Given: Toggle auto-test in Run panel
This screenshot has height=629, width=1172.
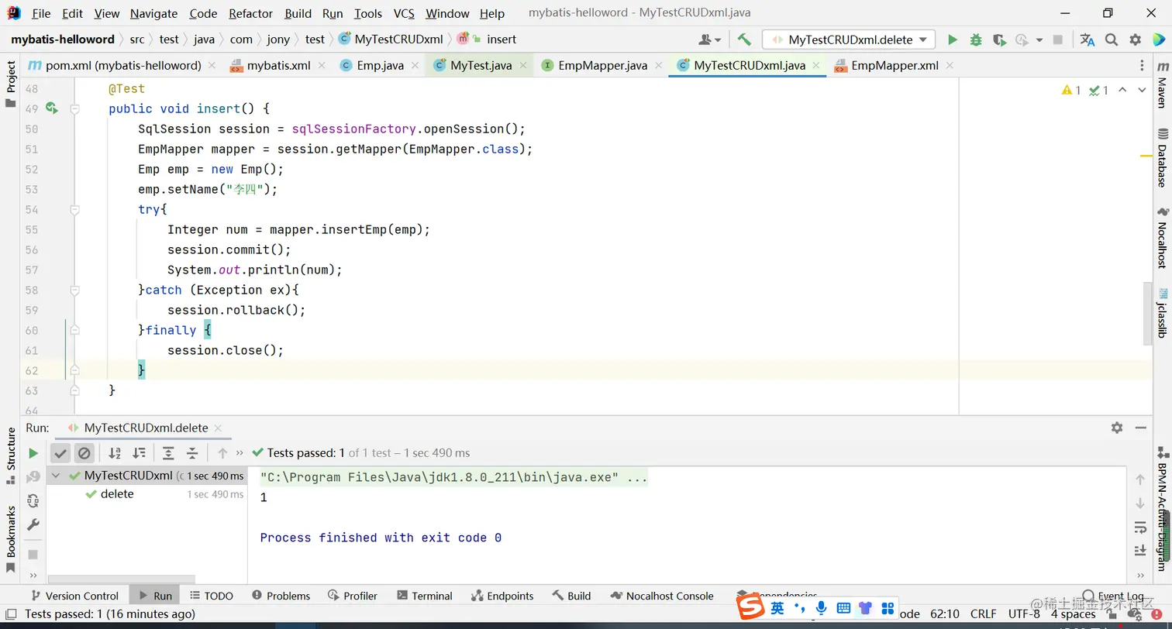Looking at the screenshot, I should 33,501.
